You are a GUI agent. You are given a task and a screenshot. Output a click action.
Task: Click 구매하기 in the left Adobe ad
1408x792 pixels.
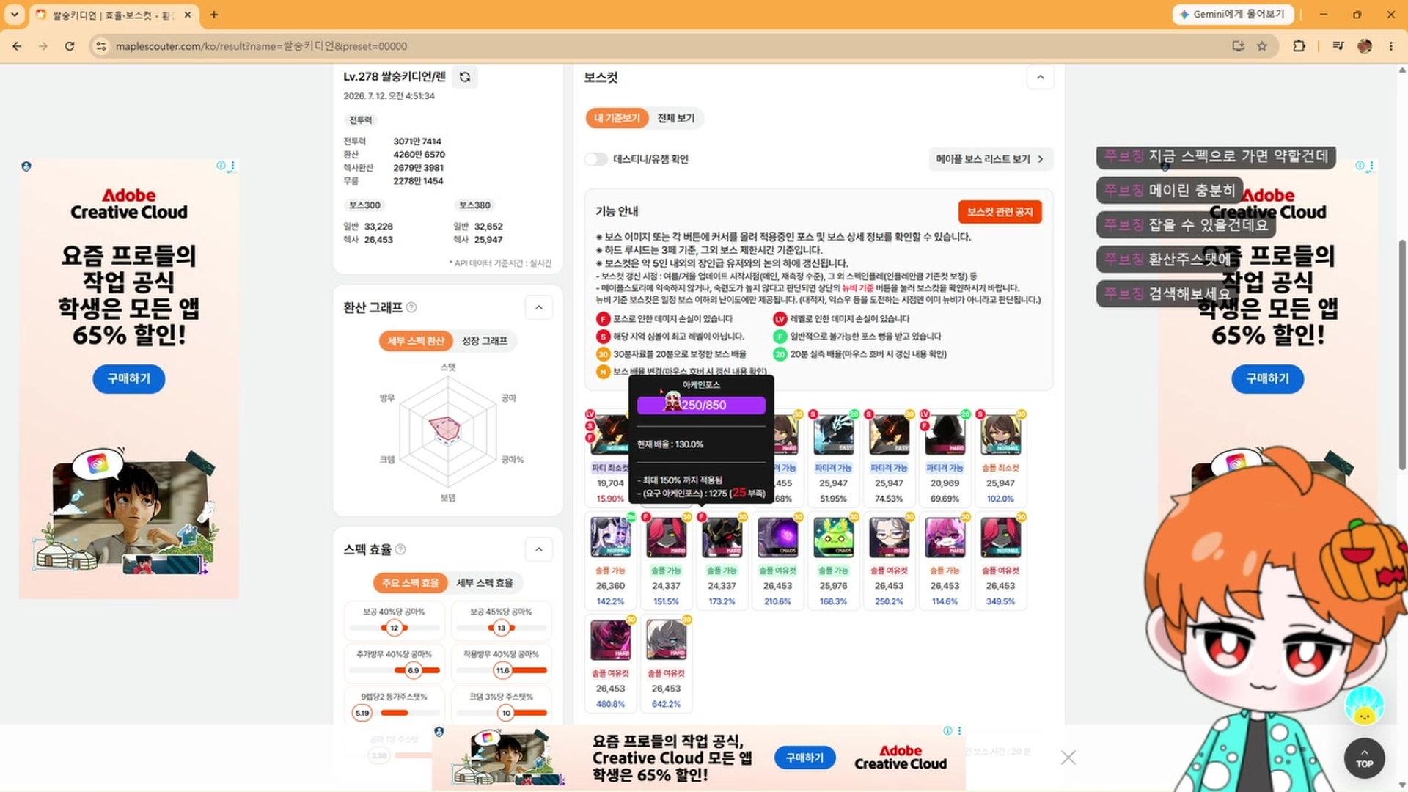point(128,378)
